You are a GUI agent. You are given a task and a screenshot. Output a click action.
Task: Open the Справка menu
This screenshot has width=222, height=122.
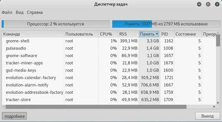[x=35, y=12]
